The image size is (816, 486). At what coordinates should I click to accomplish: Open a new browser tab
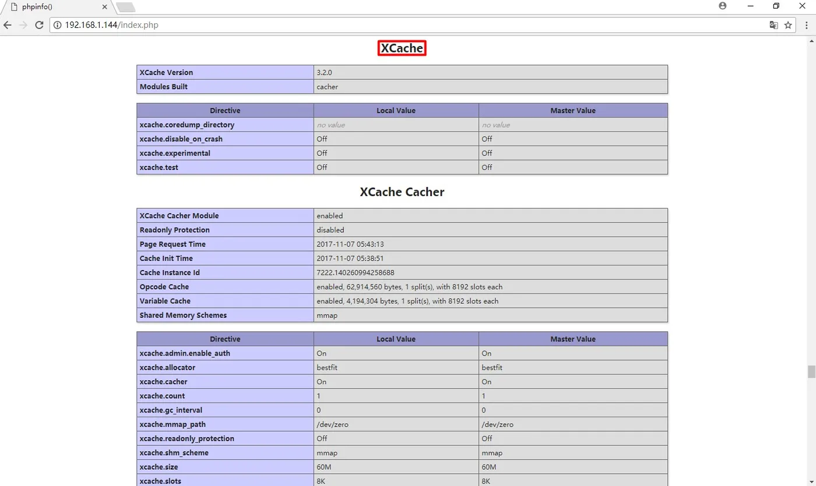[126, 7]
